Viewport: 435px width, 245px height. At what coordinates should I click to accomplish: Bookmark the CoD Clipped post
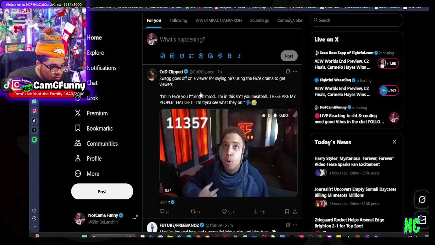click(x=287, y=212)
